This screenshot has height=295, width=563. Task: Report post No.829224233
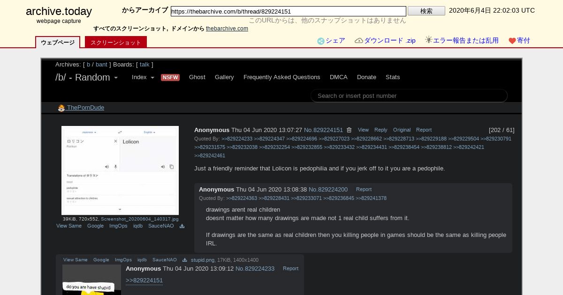point(290,269)
